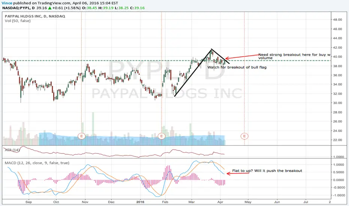Click the Sep label on time axis
The image size is (349, 206).
[x=28, y=202]
